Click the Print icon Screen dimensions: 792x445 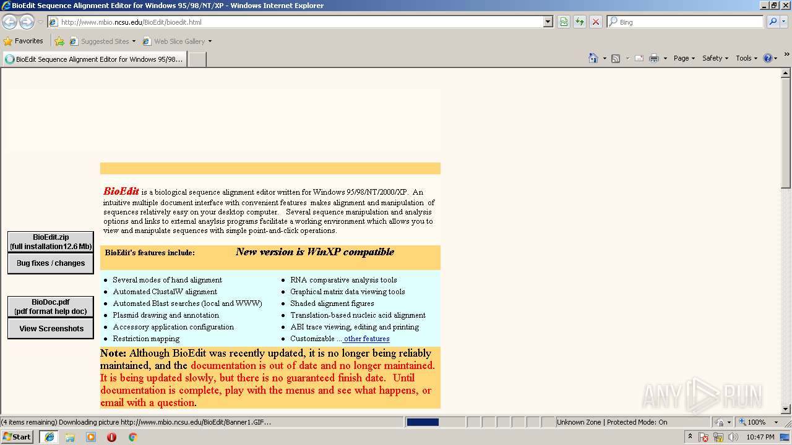654,58
